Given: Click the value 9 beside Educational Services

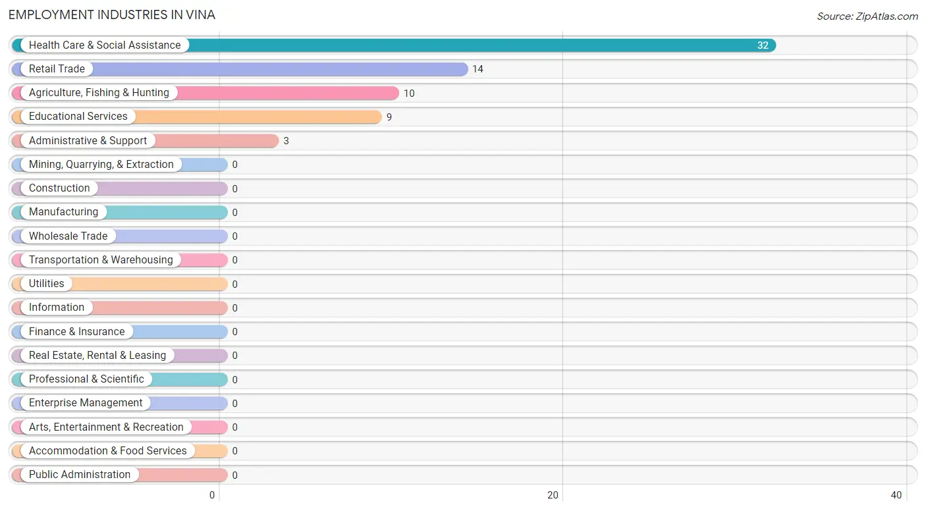Looking at the screenshot, I should point(389,117).
